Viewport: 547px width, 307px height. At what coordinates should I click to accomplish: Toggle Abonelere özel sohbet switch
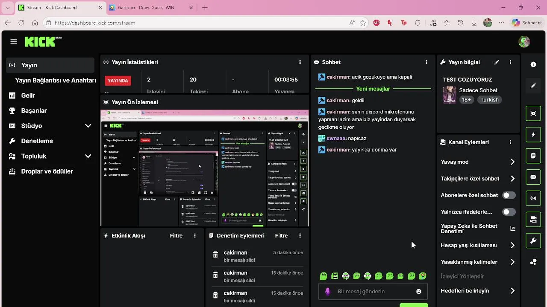pos(509,195)
